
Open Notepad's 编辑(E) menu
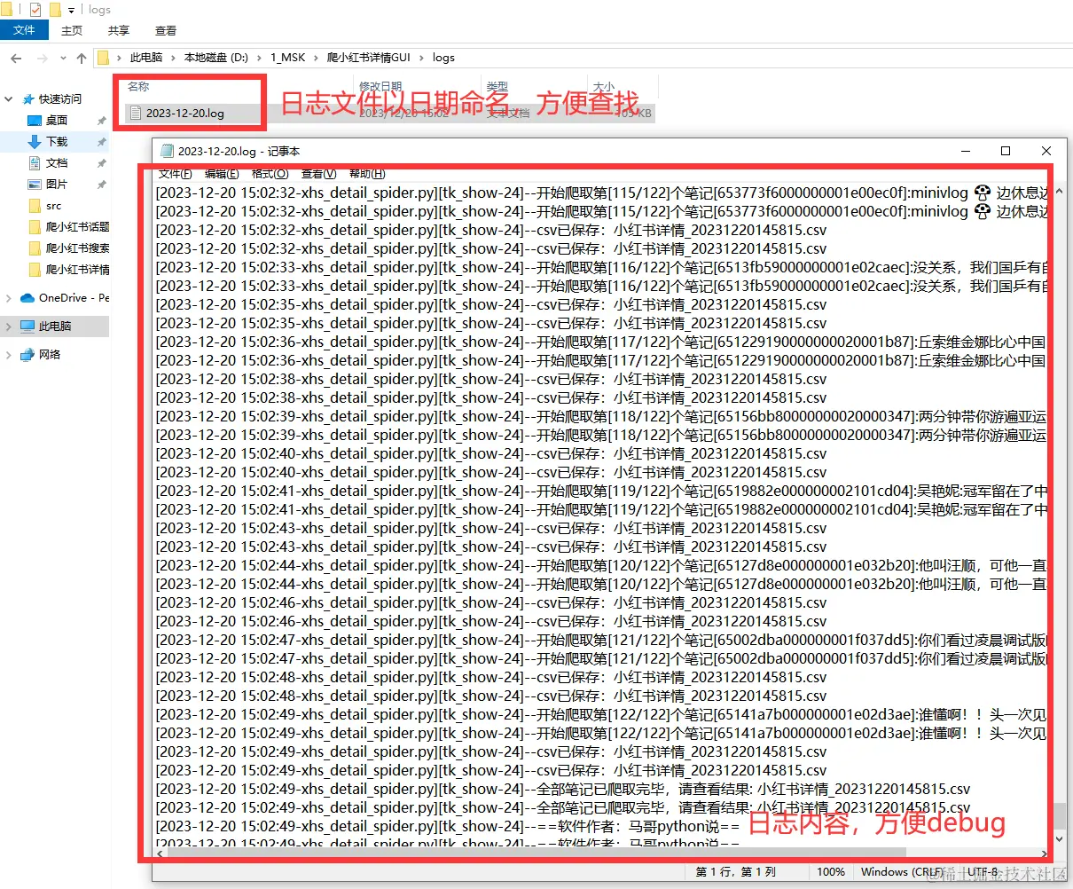coord(222,174)
